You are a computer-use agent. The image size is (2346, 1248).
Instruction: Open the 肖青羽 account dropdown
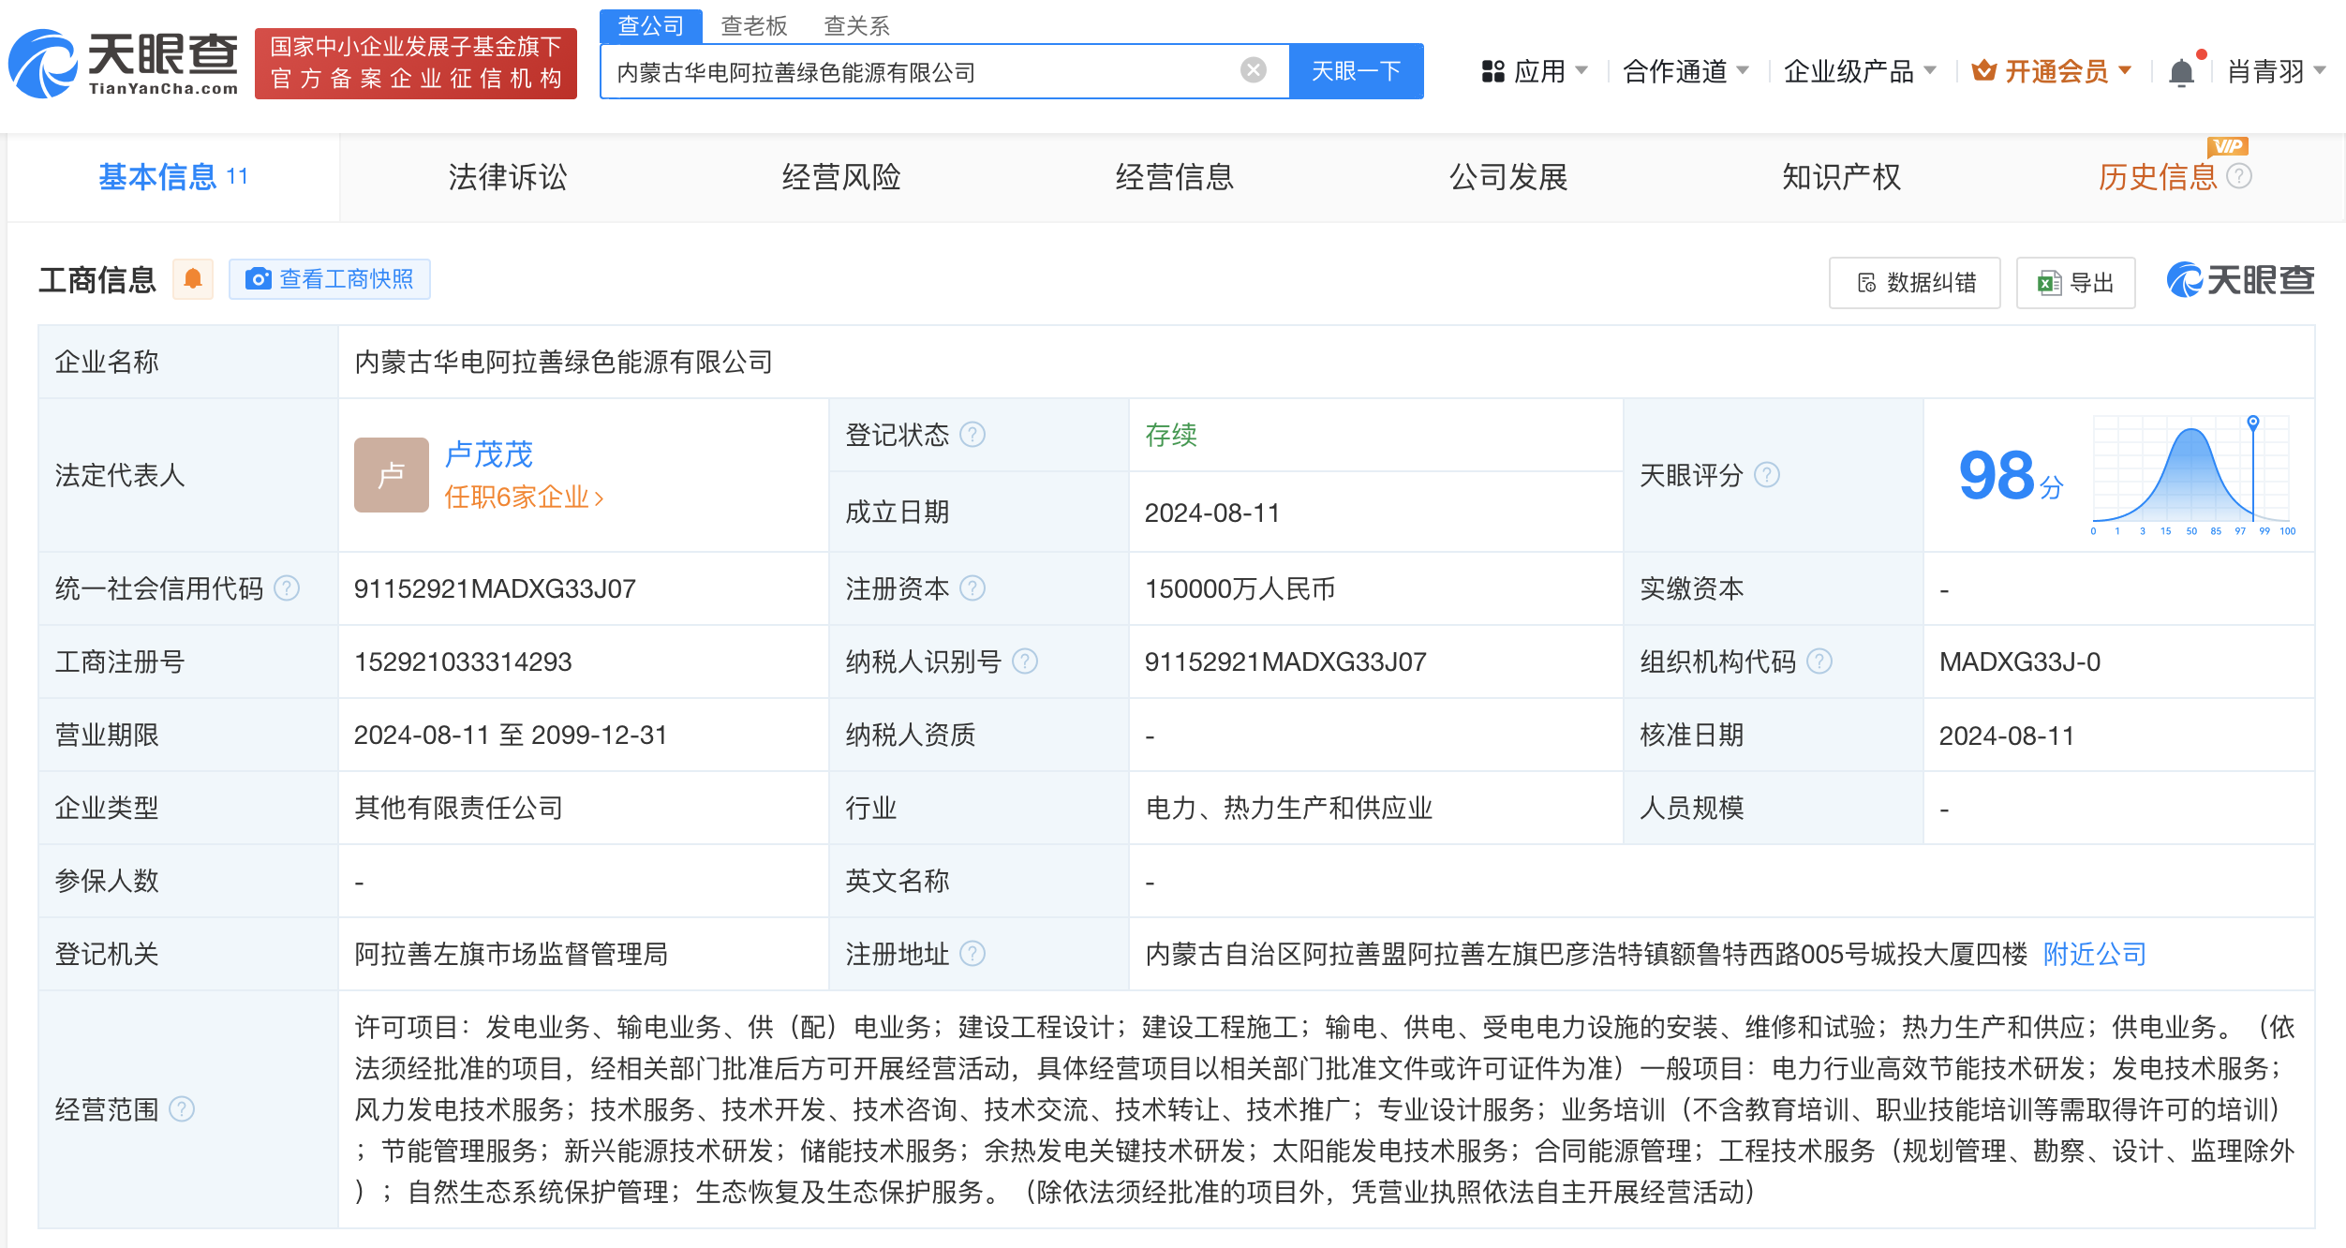coord(2268,70)
